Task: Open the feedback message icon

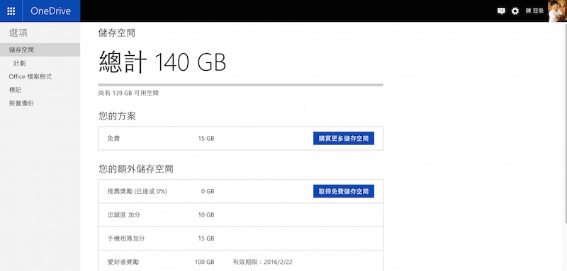Action: click(x=501, y=11)
